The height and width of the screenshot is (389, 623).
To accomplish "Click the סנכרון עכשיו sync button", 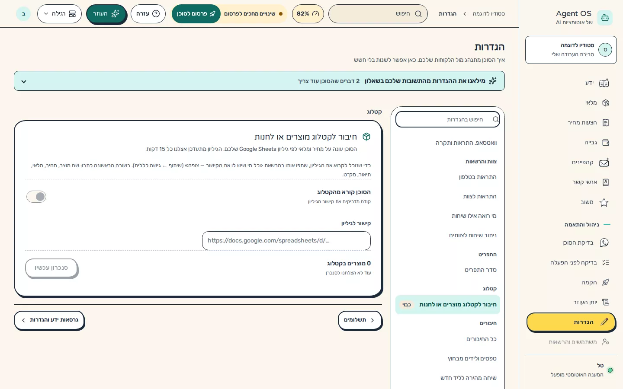I will click(51, 268).
